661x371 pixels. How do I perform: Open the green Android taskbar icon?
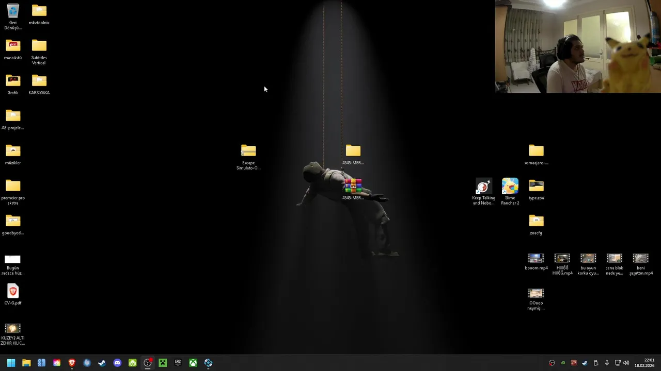point(132,363)
